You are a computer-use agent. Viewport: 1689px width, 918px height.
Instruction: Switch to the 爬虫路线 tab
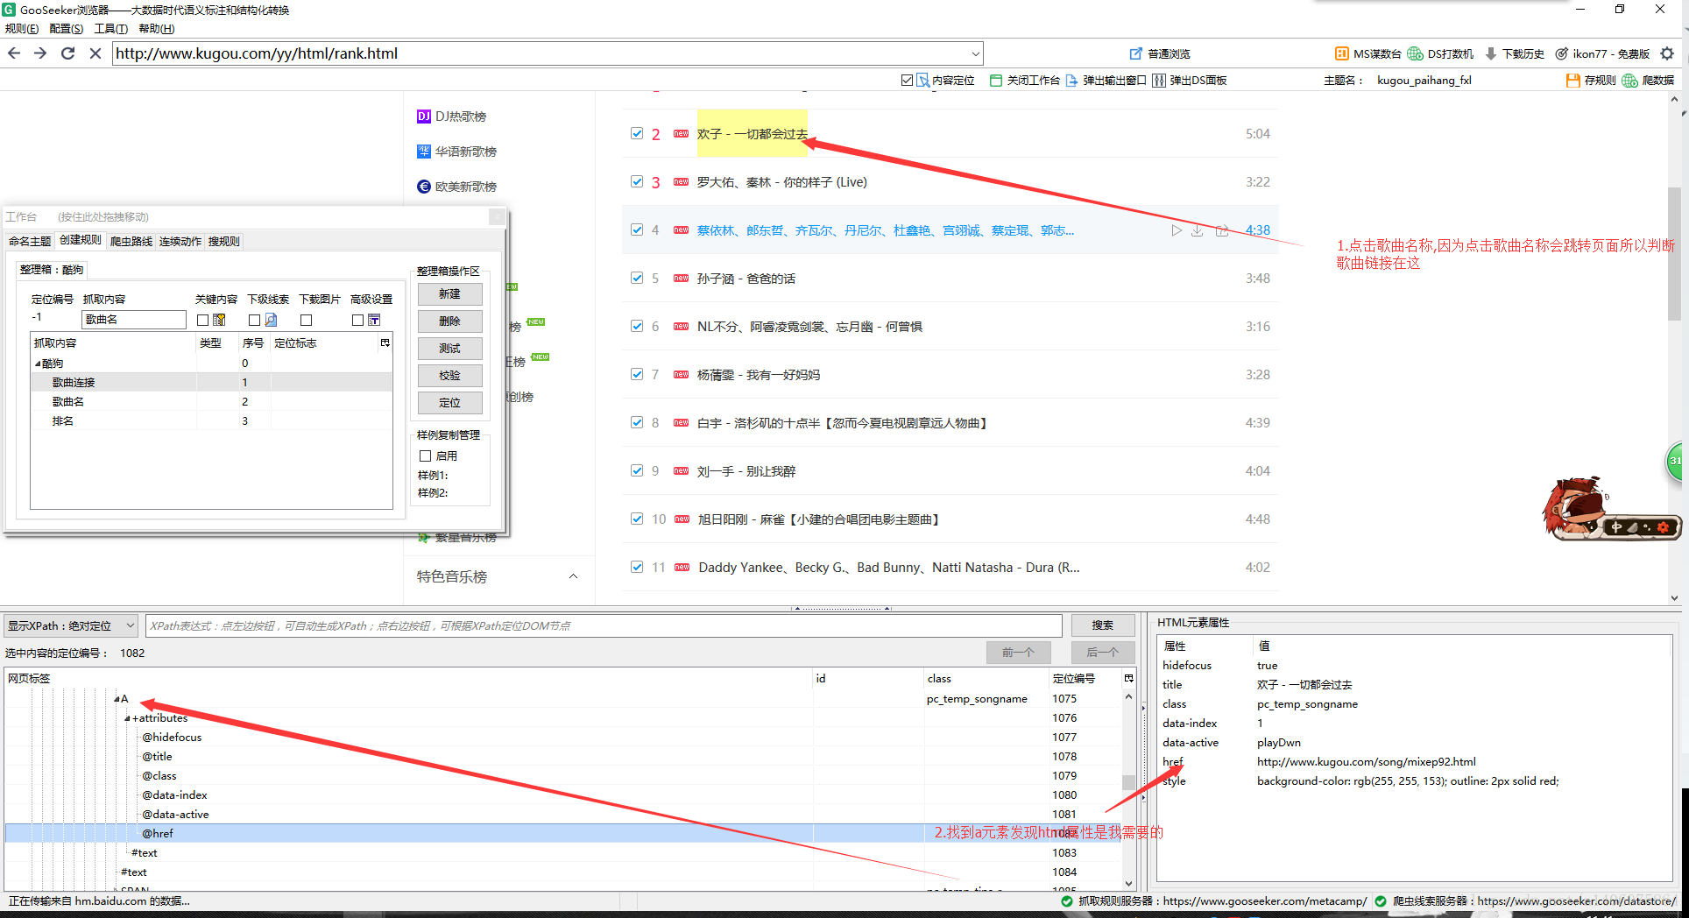pos(131,241)
